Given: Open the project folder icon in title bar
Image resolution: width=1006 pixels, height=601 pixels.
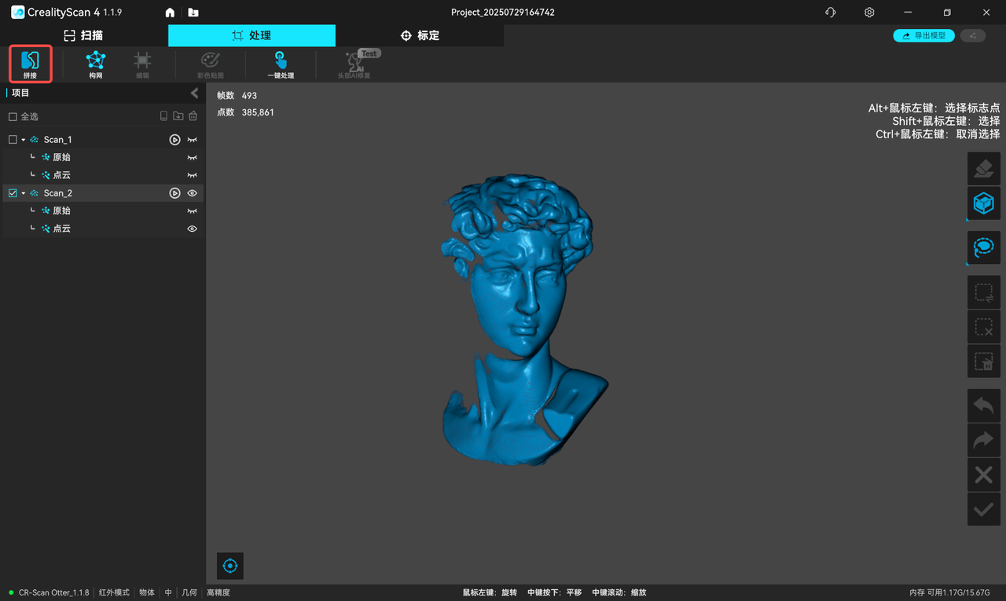Looking at the screenshot, I should pos(193,13).
